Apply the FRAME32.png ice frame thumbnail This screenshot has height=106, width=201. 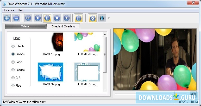click(51, 72)
